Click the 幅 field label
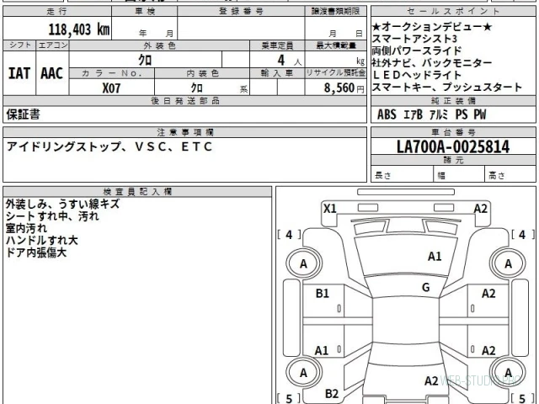The width and height of the screenshot is (539, 404). point(441,176)
